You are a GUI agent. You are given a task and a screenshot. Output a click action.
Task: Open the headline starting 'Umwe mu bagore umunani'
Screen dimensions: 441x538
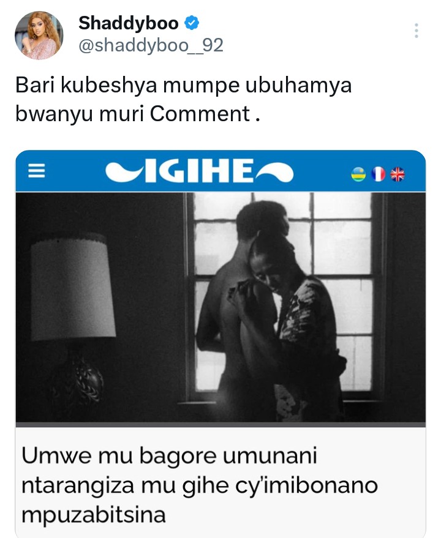pos(200,485)
